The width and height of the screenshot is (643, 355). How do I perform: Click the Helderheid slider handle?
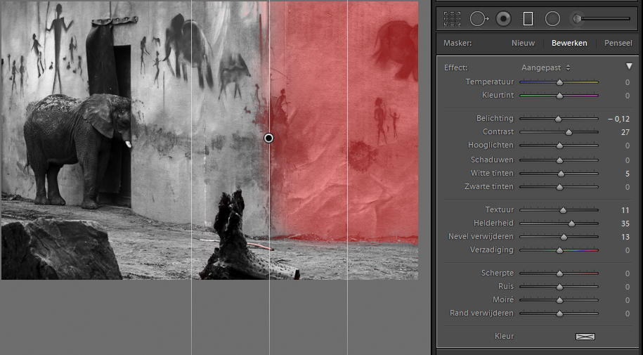tap(571, 224)
